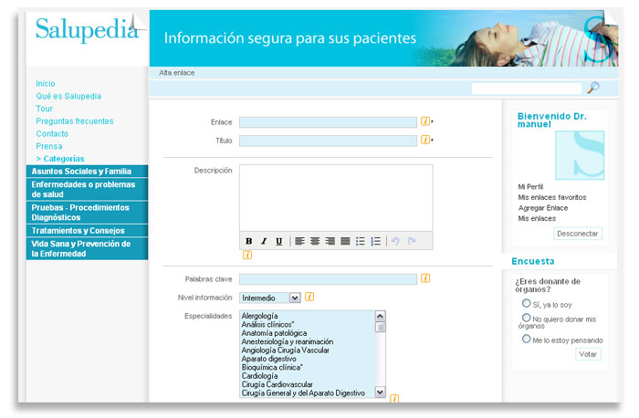Click info icon next to Palabras clave
The image size is (639, 418).
click(425, 278)
